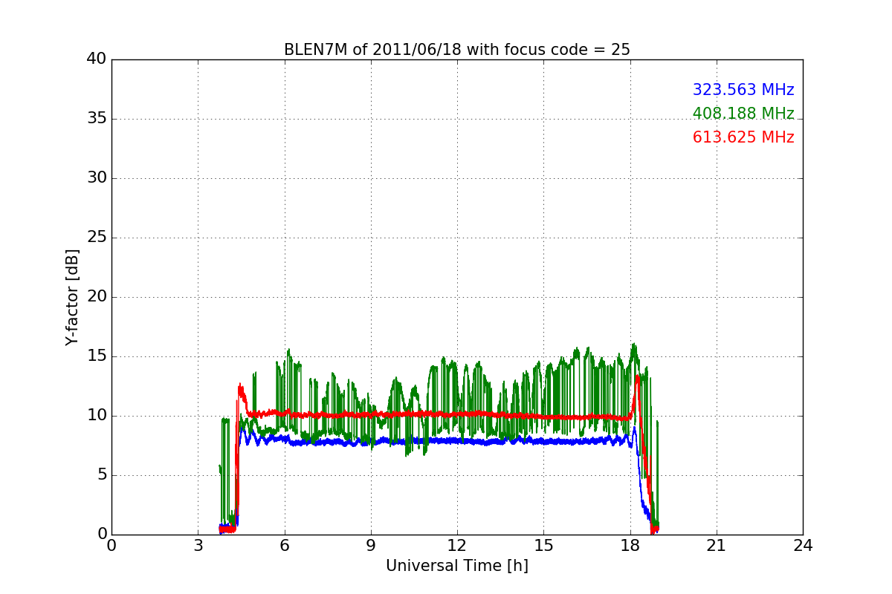Click the y-axis tick label '10'

pyautogui.click(x=97, y=416)
